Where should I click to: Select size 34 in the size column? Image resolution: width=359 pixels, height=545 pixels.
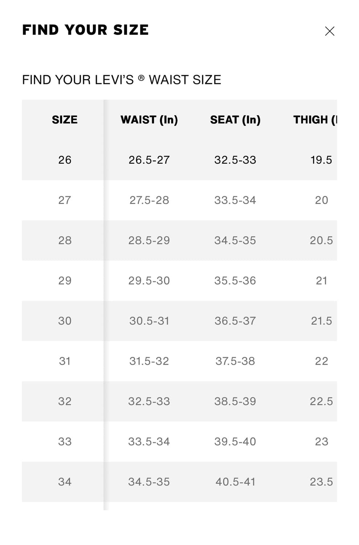(65, 482)
